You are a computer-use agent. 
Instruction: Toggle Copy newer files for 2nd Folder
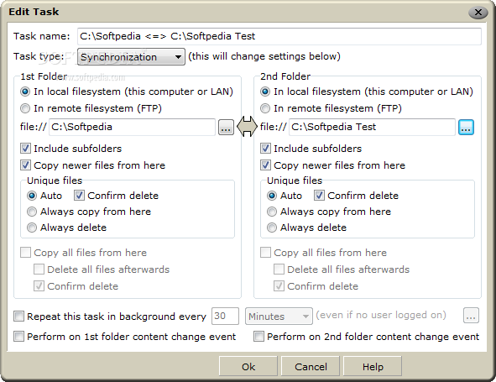265,165
